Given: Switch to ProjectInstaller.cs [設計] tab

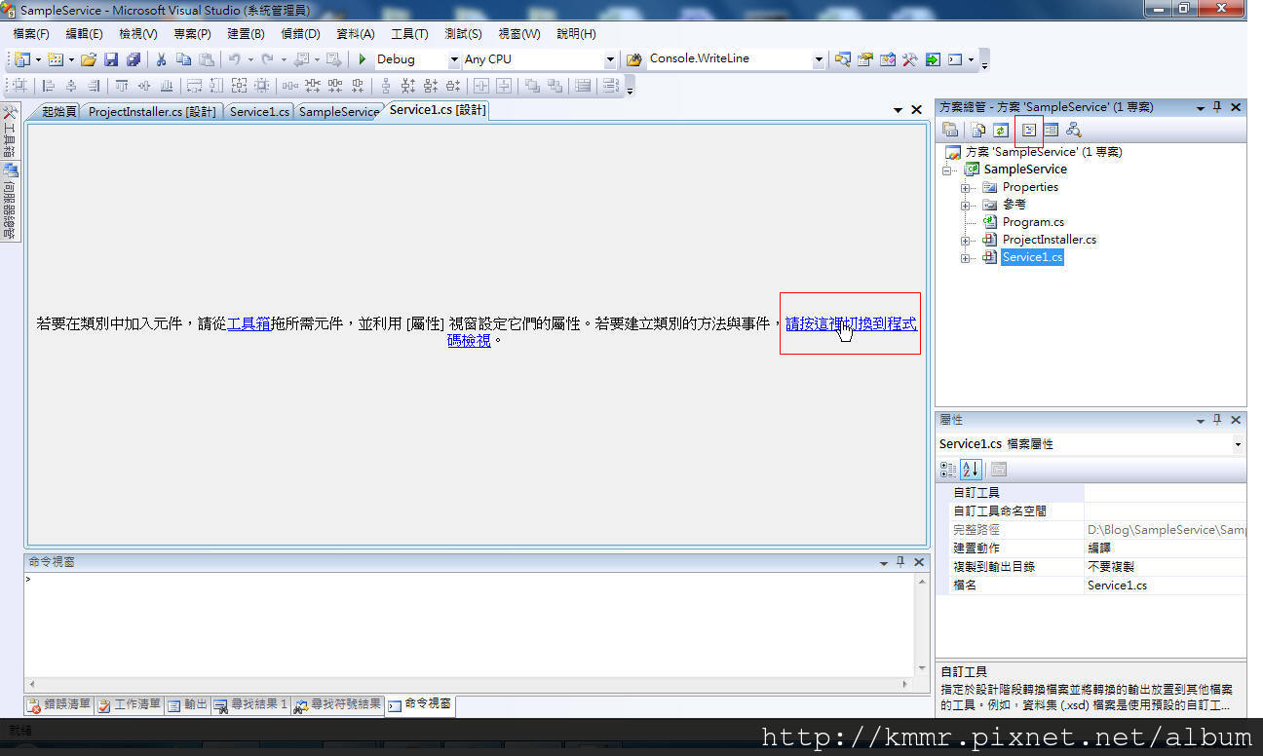Looking at the screenshot, I should tap(152, 111).
